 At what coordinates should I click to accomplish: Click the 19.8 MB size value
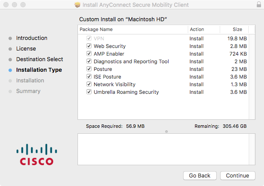point(237,39)
